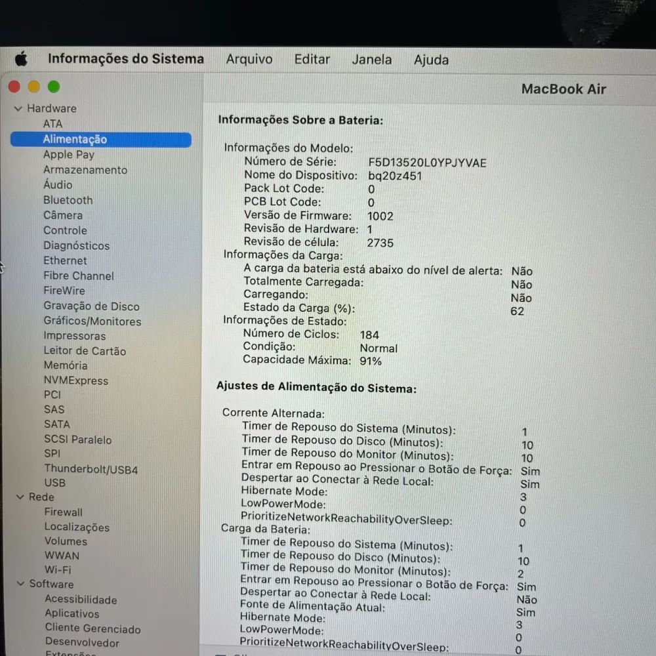Select Fibre Channel in the sidebar
The image size is (656, 656).
79,276
